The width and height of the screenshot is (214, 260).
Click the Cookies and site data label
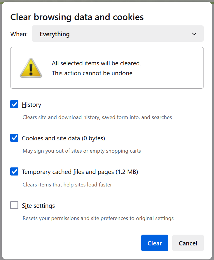coord(64,138)
